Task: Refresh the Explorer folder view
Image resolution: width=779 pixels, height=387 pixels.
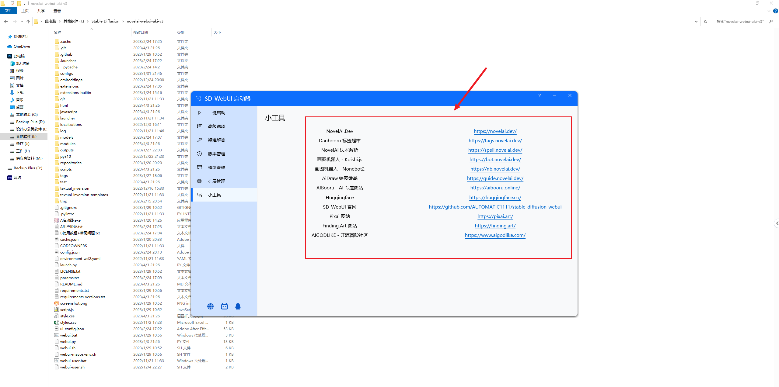Action: click(x=706, y=21)
